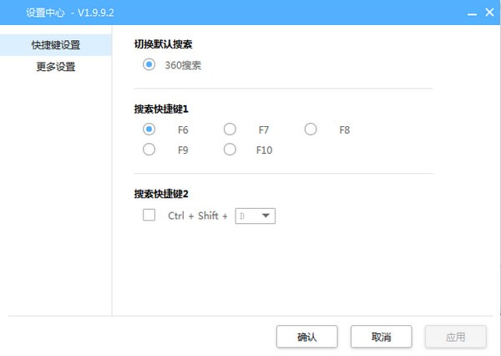Image resolution: width=501 pixels, height=356 pixels.
Task: Choose F7 as search shortcut
Action: 230,130
